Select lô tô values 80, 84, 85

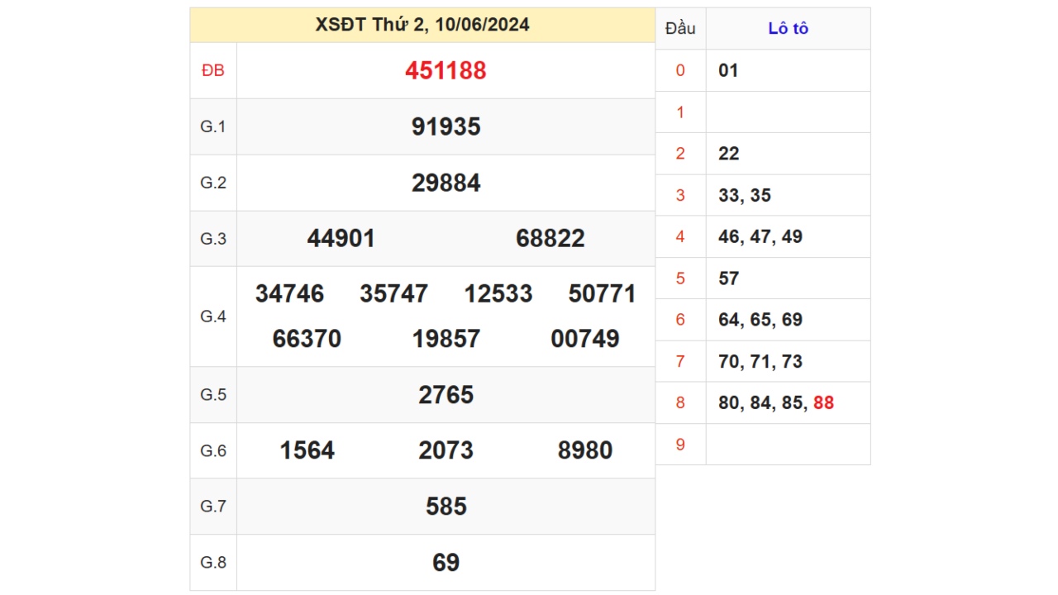[x=762, y=403]
